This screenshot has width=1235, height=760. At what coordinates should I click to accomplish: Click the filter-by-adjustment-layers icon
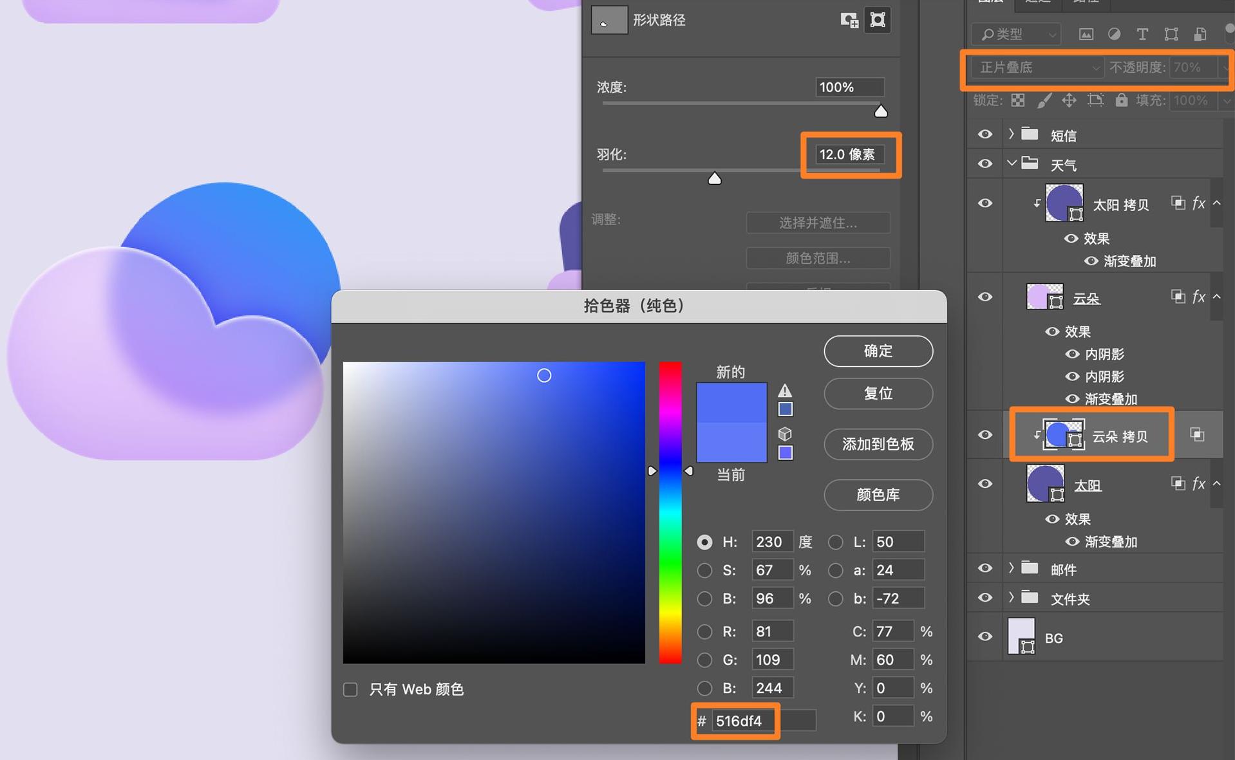click(x=1115, y=34)
